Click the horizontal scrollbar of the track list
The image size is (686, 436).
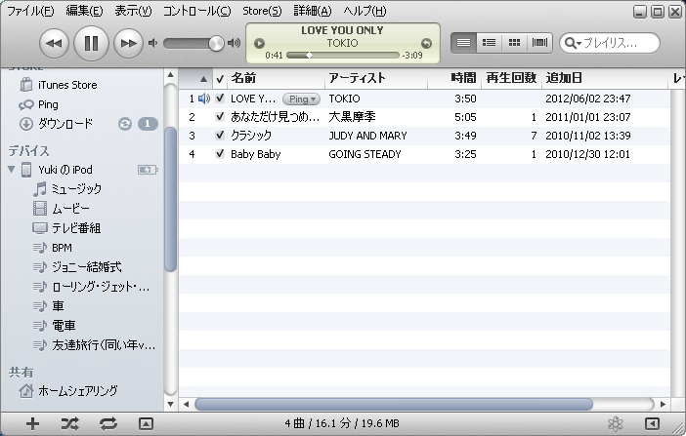394,404
